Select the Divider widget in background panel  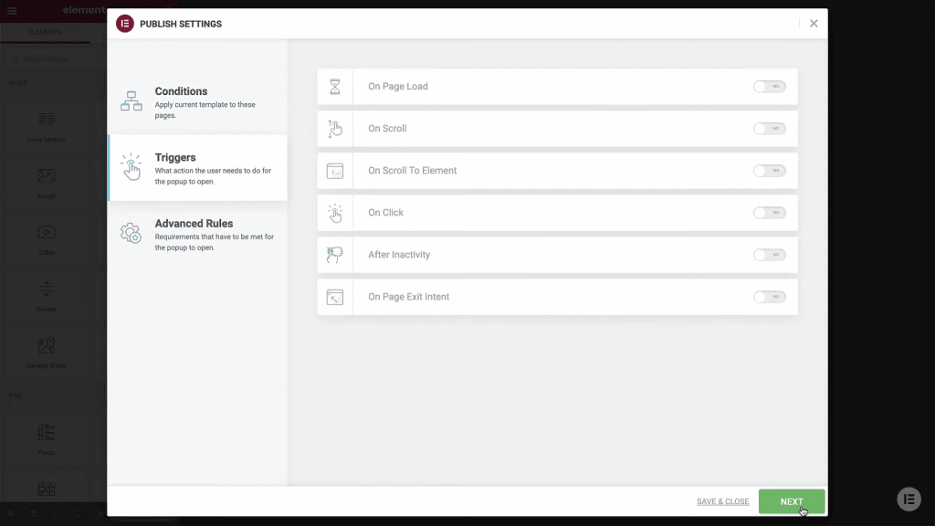(47, 295)
